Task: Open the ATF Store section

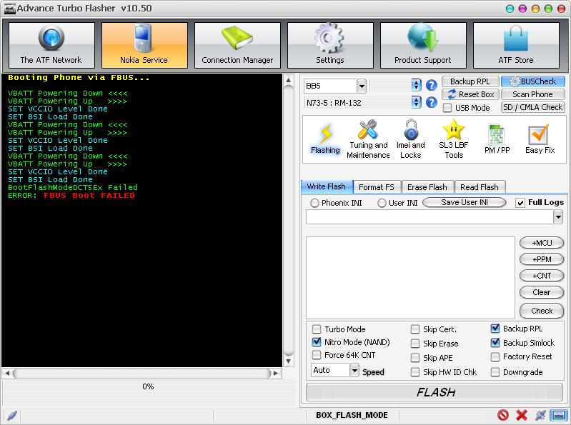Action: 516,45
